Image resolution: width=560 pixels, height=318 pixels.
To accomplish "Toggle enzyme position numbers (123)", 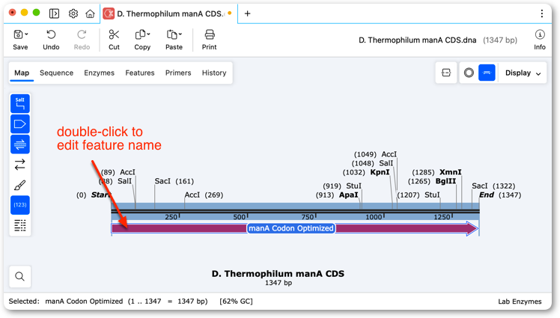I will 20,205.
